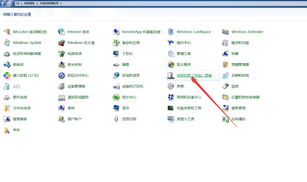This screenshot has height=182, width=307.
Task: Open the Windows Update icon
Action: [x=7, y=43]
